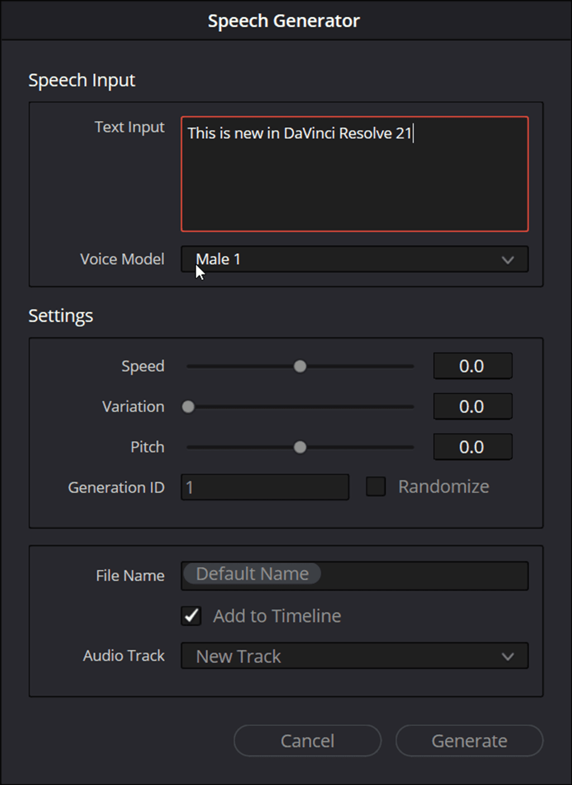Click the File Name field showing Default Name
This screenshot has width=572, height=785.
[x=354, y=575]
